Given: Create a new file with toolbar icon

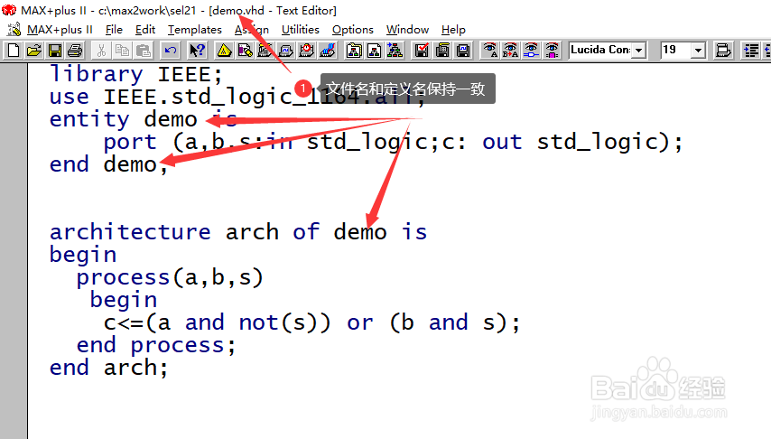Looking at the screenshot, I should pyautogui.click(x=14, y=51).
